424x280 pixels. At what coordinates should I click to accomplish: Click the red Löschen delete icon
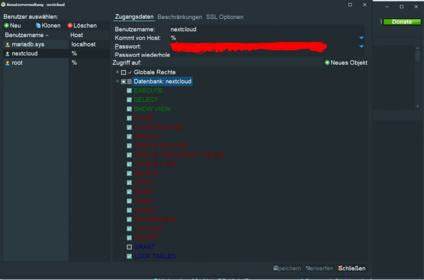pyautogui.click(x=70, y=25)
